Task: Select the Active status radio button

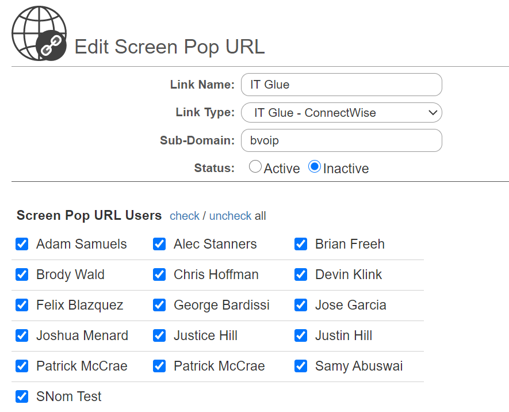Action: [255, 166]
